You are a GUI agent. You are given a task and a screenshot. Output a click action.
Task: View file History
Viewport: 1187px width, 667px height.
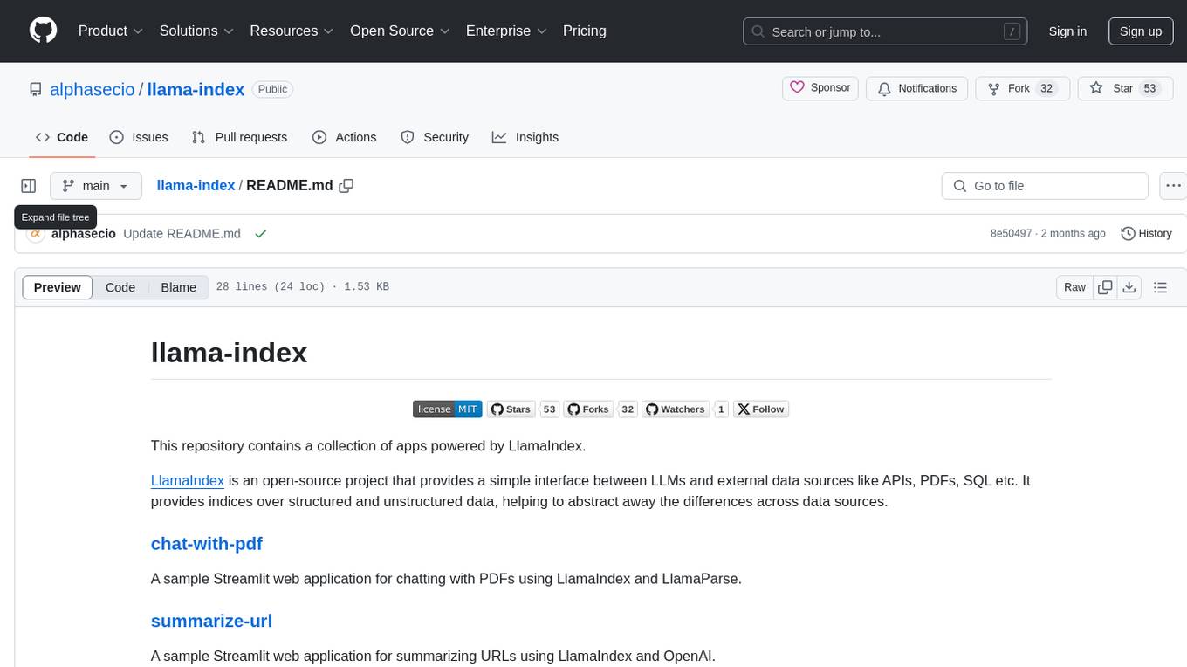[1146, 234]
